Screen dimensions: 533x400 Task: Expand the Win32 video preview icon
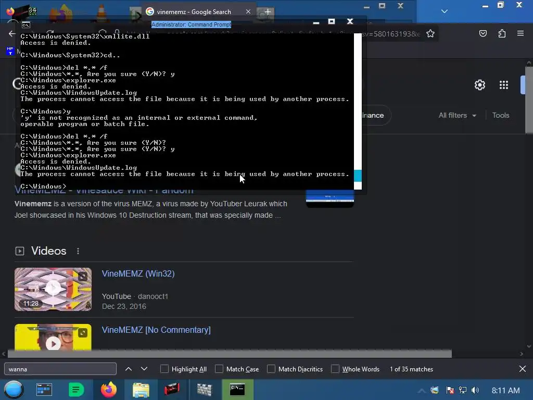tap(83, 276)
